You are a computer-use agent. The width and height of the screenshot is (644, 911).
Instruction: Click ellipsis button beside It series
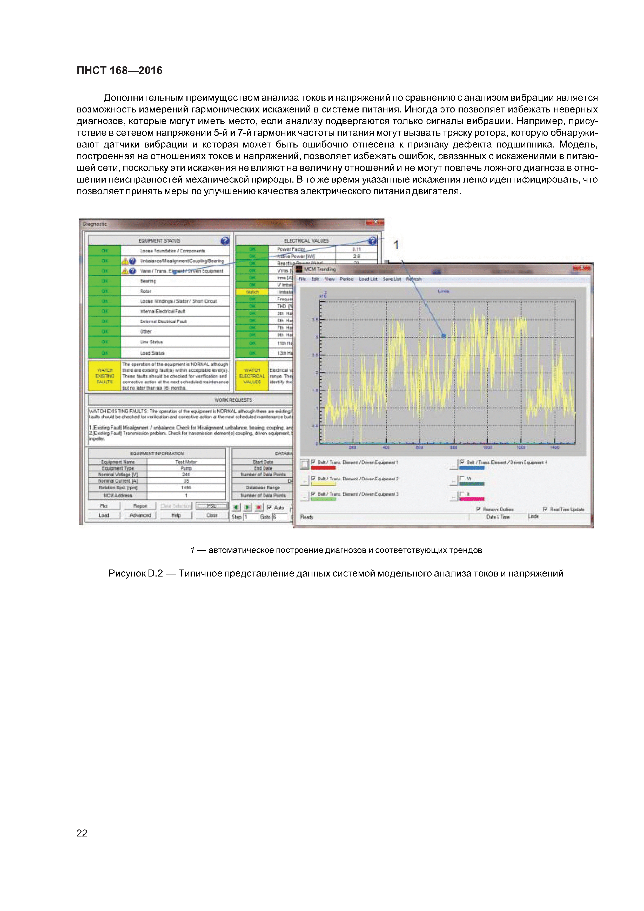pos(454,496)
